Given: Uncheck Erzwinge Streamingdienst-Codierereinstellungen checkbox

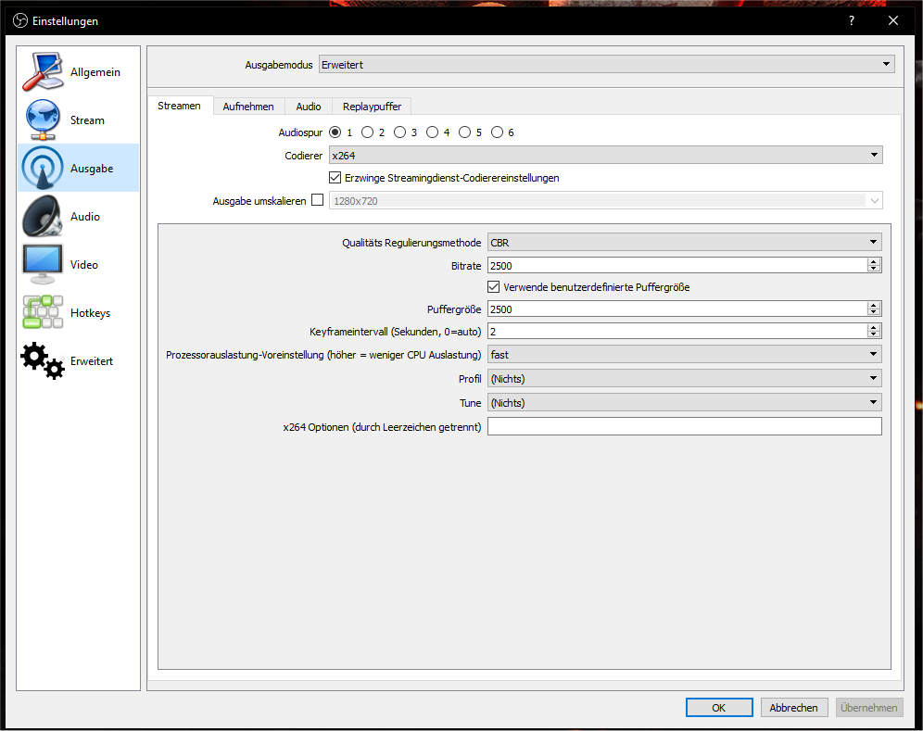Looking at the screenshot, I should (x=335, y=178).
